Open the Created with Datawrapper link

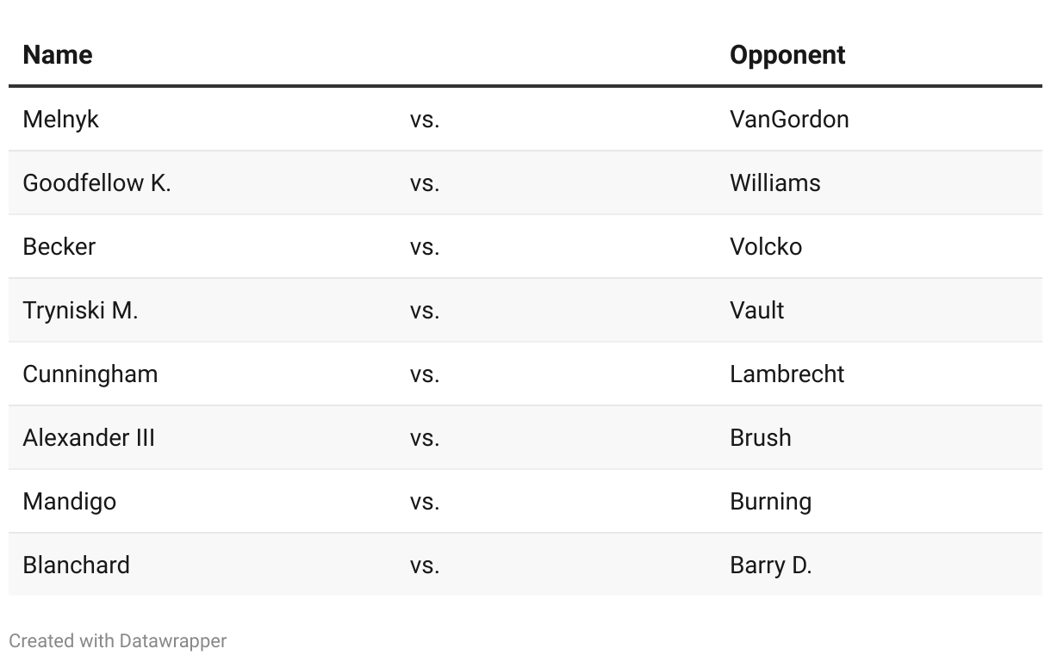click(117, 640)
